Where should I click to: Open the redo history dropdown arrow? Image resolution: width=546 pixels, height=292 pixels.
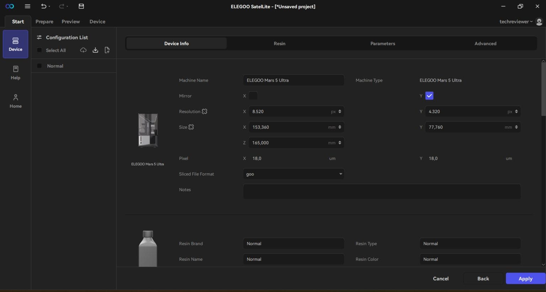67,6
